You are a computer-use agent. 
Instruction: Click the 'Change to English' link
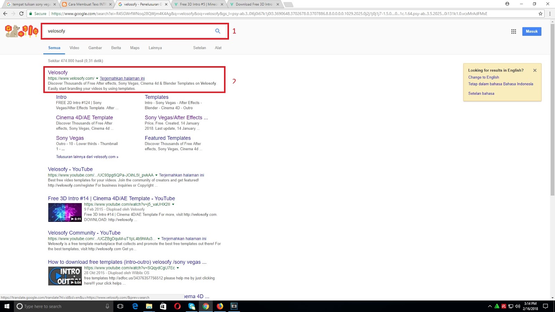pyautogui.click(x=484, y=77)
